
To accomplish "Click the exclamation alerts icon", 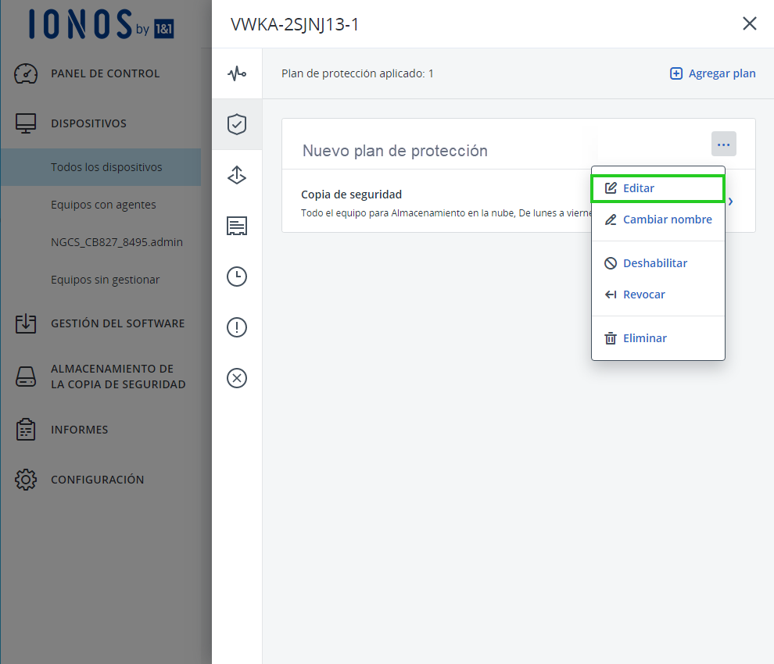I will 237,327.
